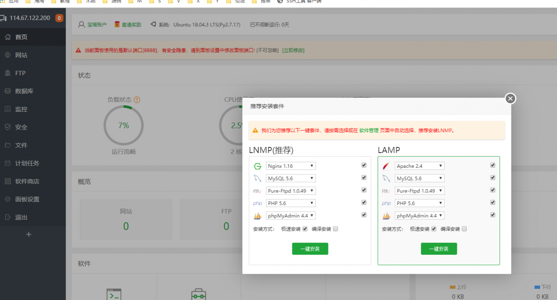
Task: Open the LAMP MySQL 5.6 version dropdown
Action: [x=420, y=178]
